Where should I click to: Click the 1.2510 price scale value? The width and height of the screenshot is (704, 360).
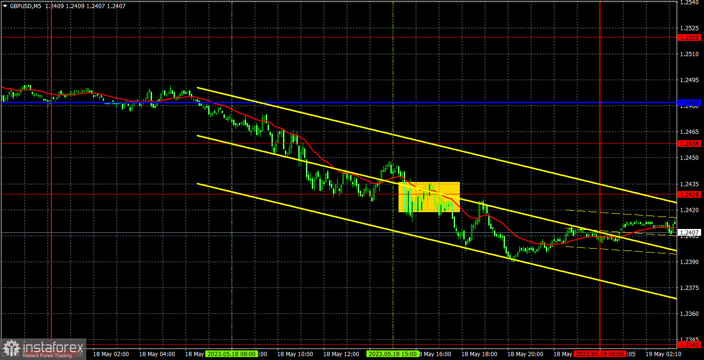(689, 54)
